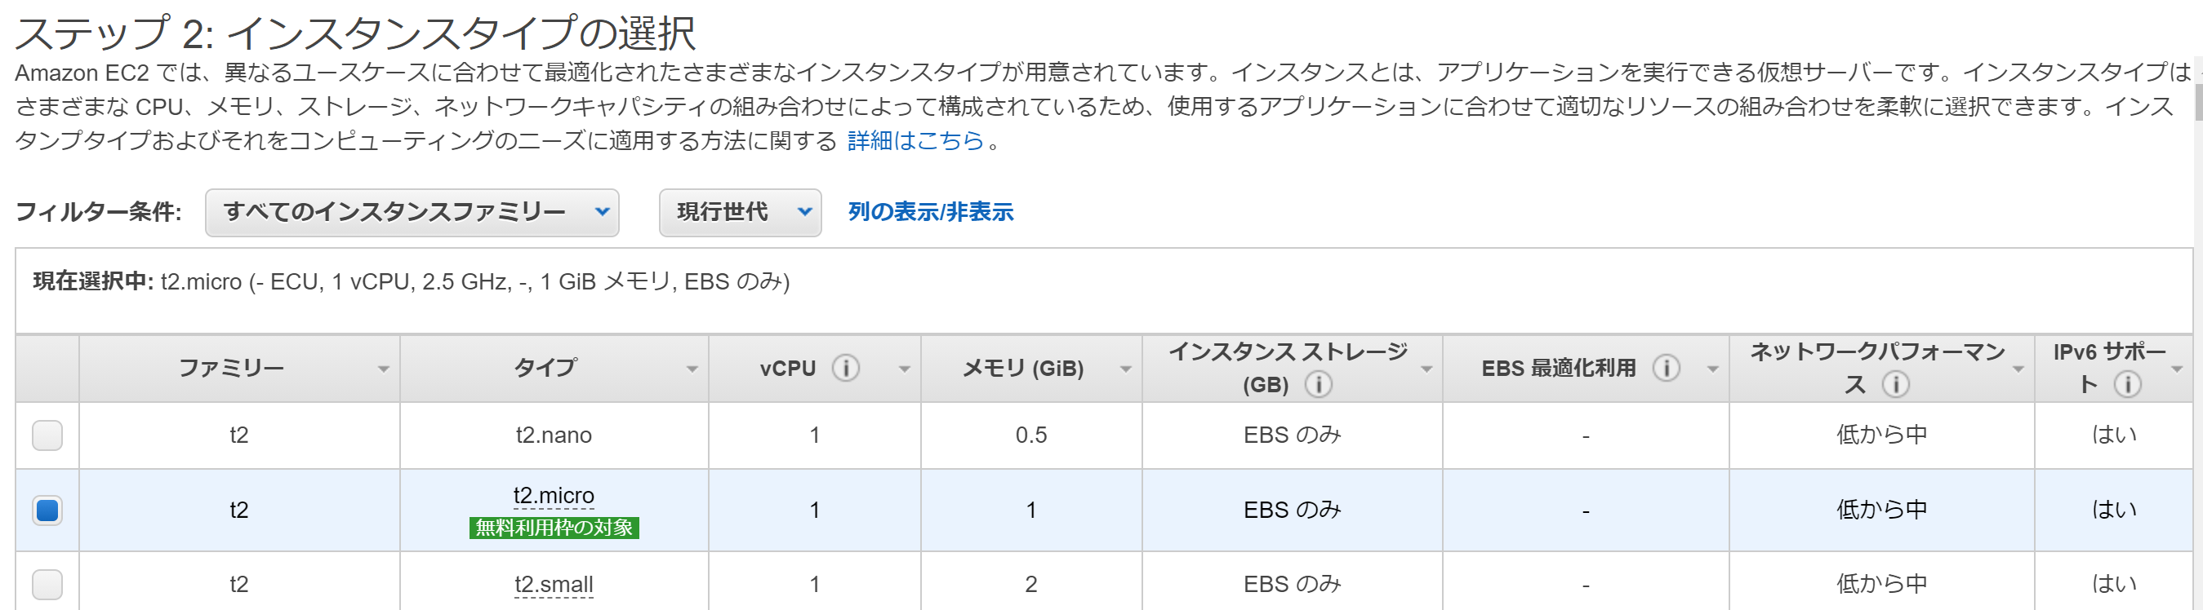Deselect the checked t2.micro checkbox

coord(47,509)
